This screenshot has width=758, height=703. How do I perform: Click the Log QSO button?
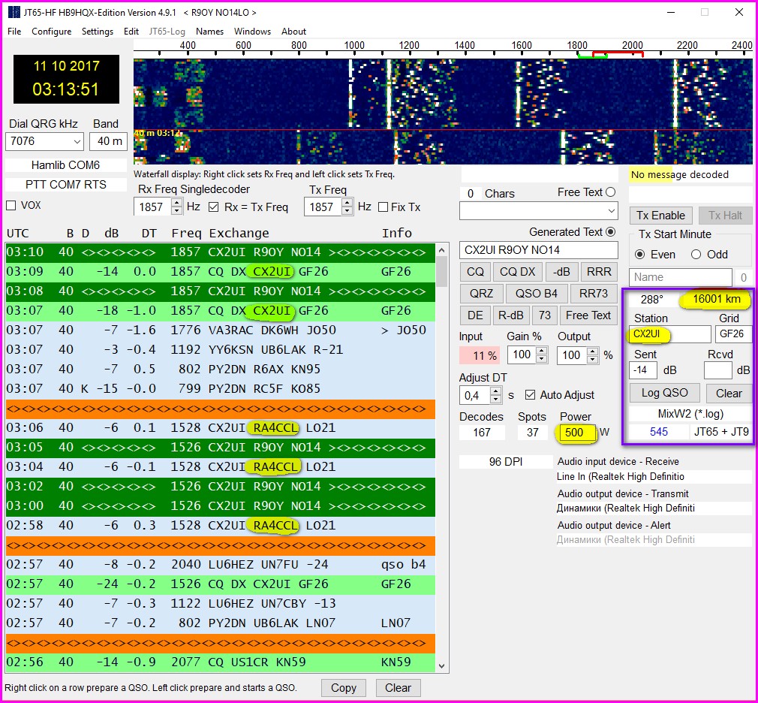coord(664,393)
